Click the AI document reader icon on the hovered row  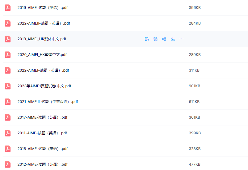pos(147,39)
